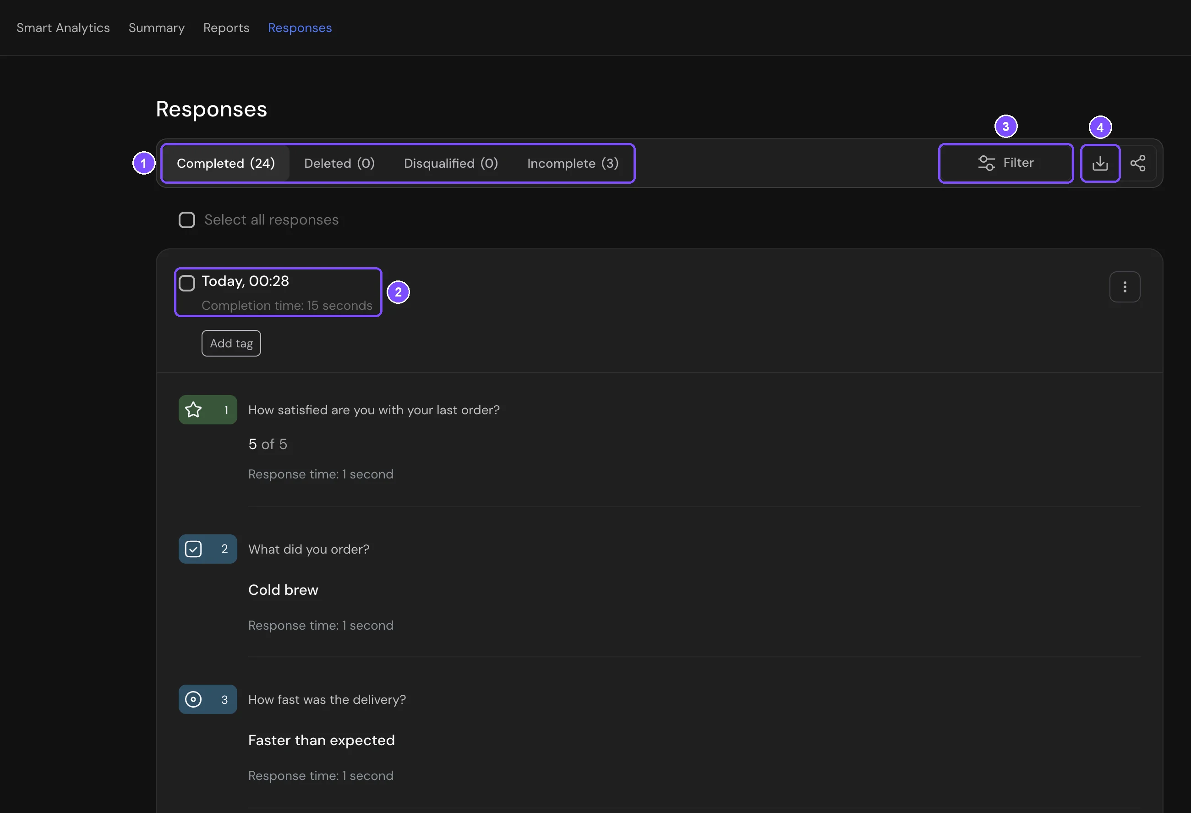Open the Reports page in the top navigation

pyautogui.click(x=226, y=27)
